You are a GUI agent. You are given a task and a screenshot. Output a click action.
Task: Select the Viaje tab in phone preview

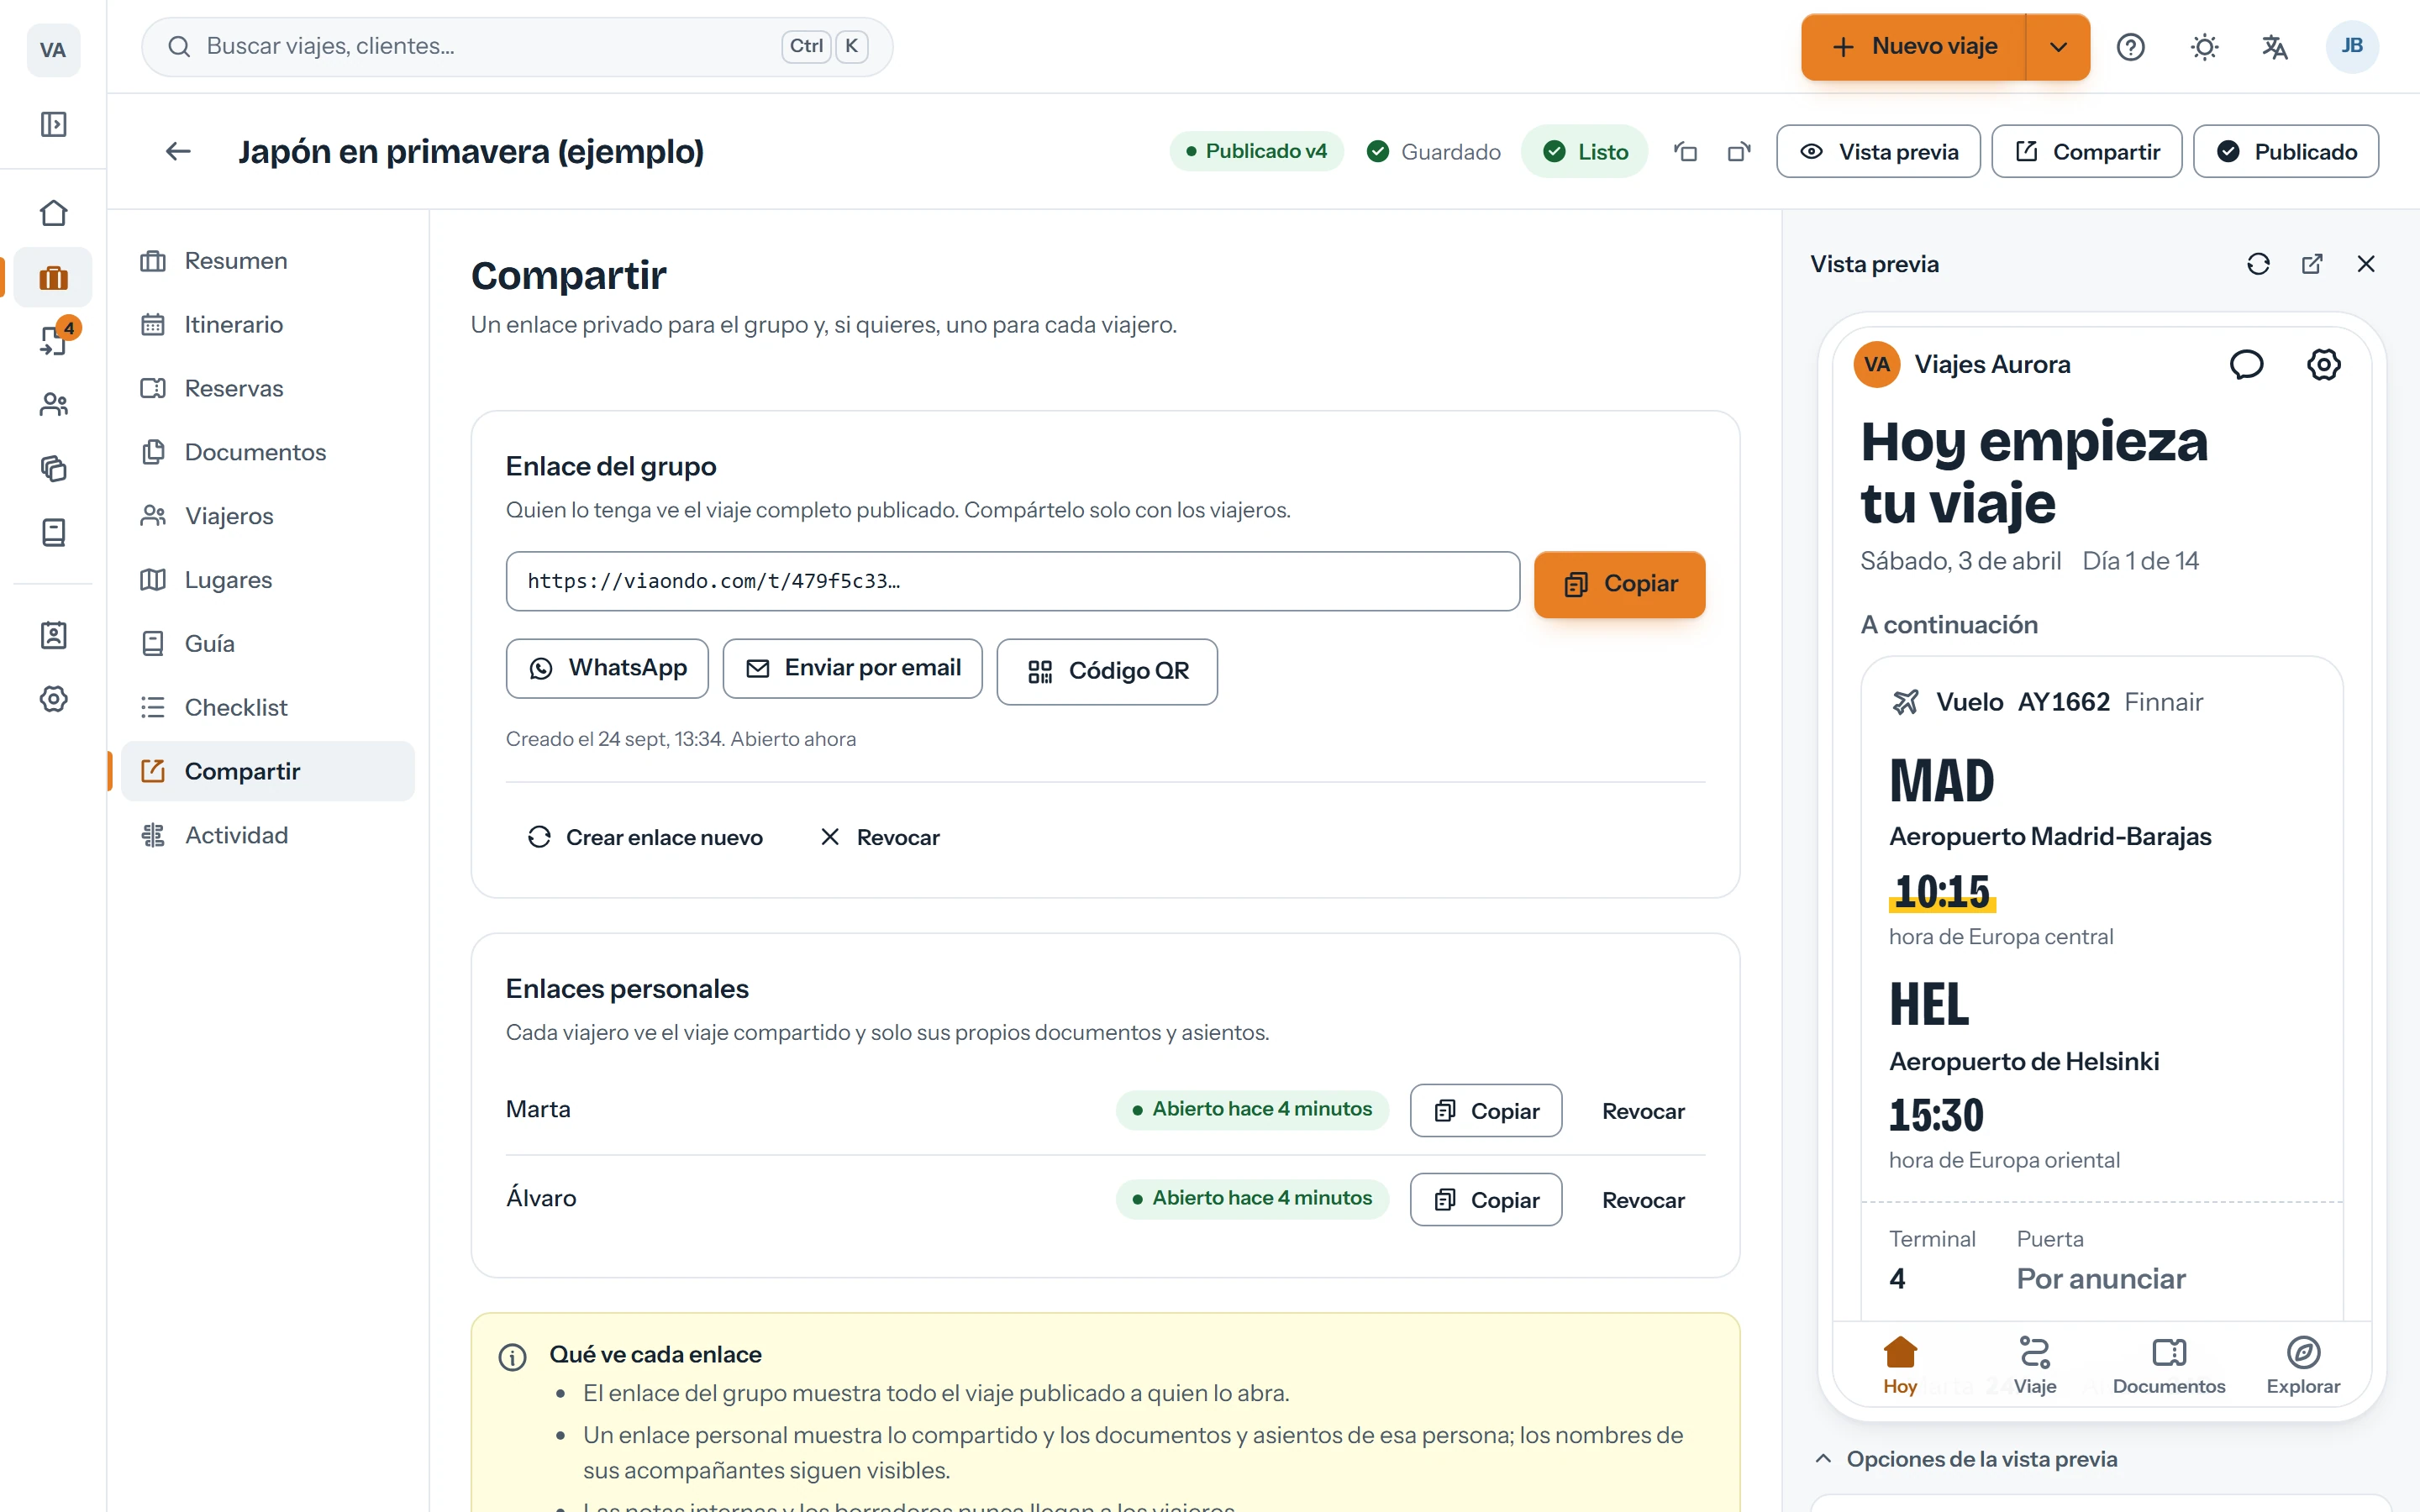[2034, 1364]
